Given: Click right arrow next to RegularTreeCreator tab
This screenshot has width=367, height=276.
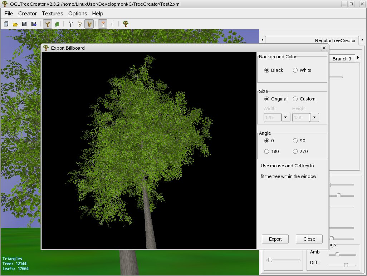Looking at the screenshot, I should 362,40.
